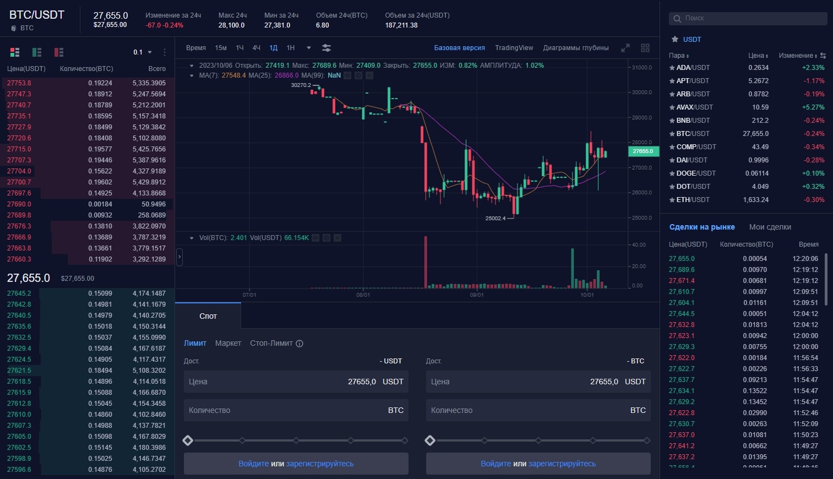Select Базовая версия chart
This screenshot has width=833, height=479.
(x=460, y=48)
